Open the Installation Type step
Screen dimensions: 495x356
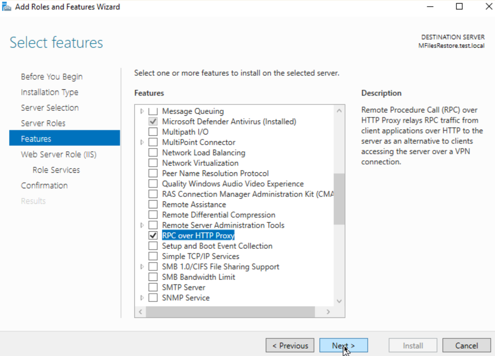50,92
